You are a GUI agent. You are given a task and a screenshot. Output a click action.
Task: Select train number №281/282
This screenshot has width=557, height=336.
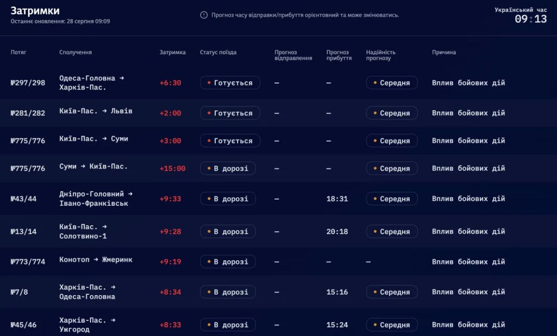28,113
